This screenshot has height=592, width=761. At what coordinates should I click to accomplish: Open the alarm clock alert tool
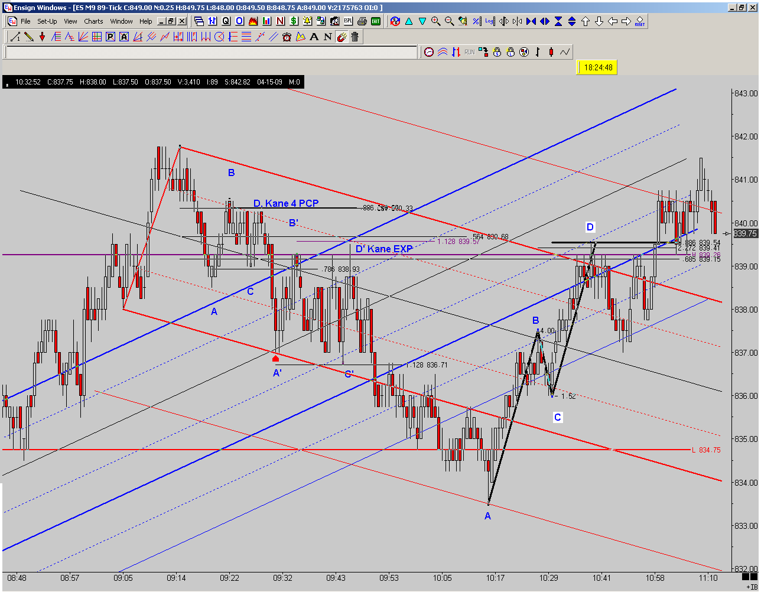[287, 37]
